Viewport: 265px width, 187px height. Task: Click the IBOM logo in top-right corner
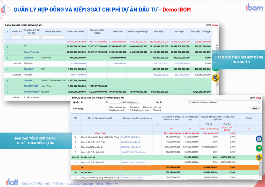(253, 7)
